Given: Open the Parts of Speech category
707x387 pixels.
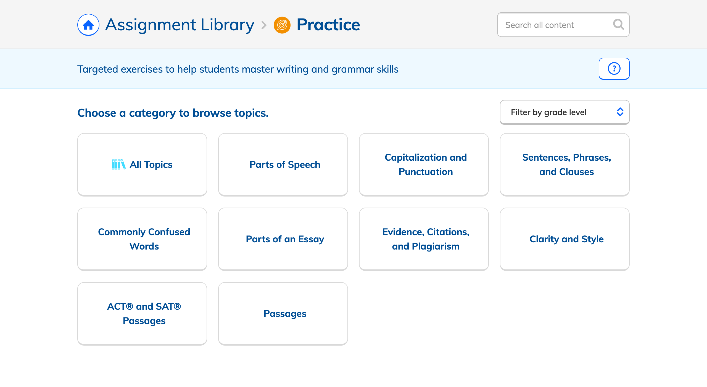Looking at the screenshot, I should tap(283, 165).
